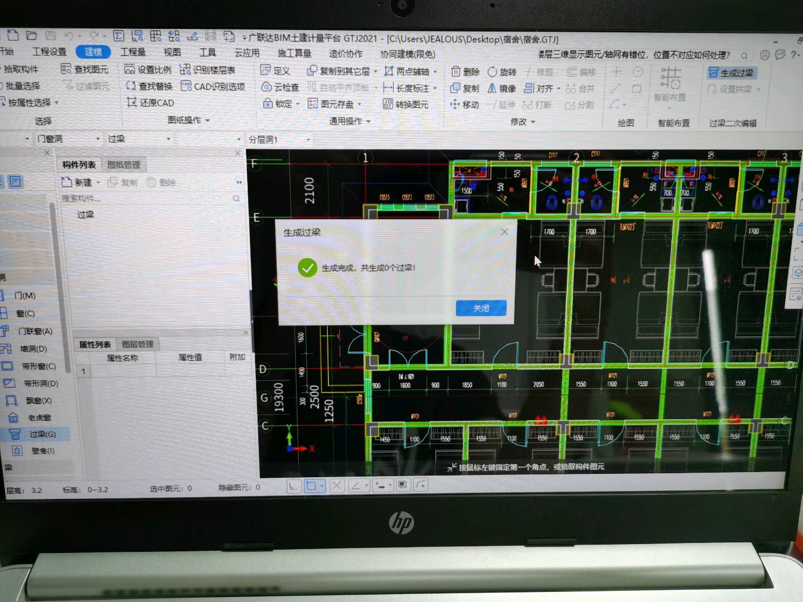The width and height of the screenshot is (803, 602).
Task: Open 定义 in the ribbon
Action: (275, 70)
